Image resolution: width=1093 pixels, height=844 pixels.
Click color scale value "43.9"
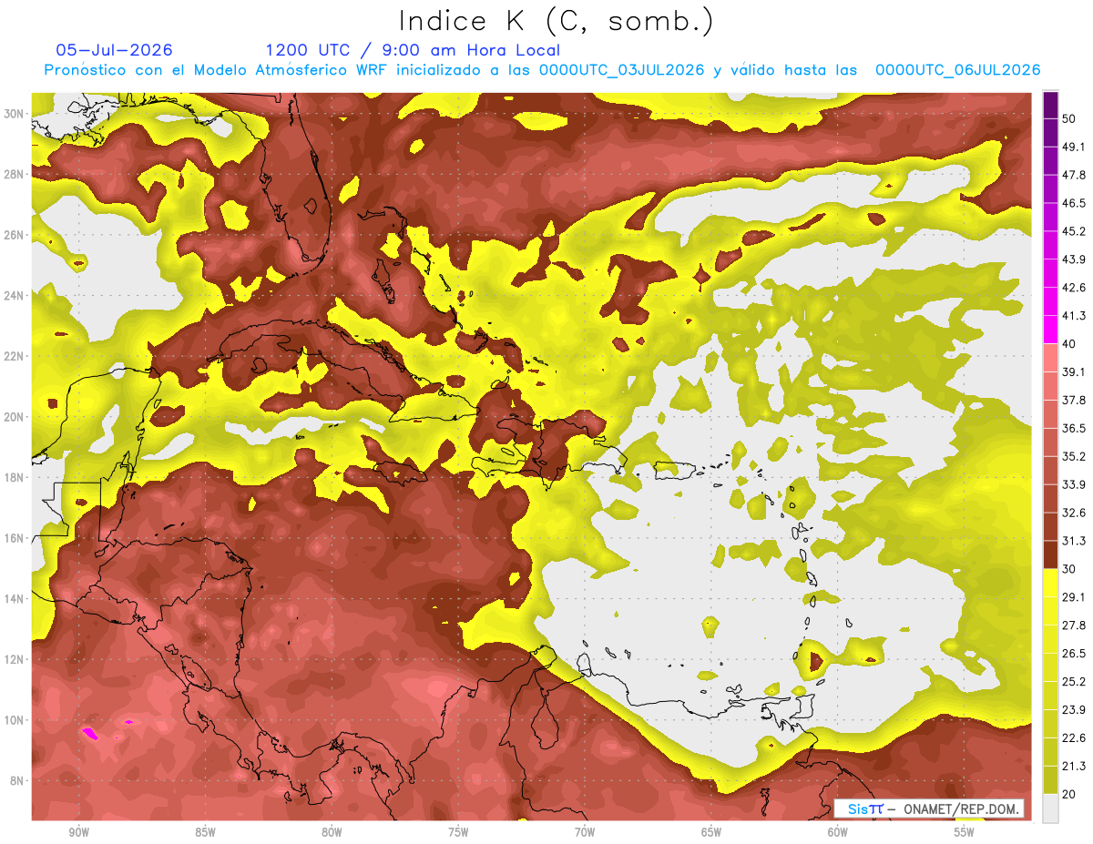[x=1074, y=259]
